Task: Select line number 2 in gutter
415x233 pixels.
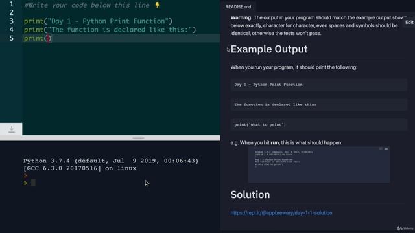Action: point(12,12)
